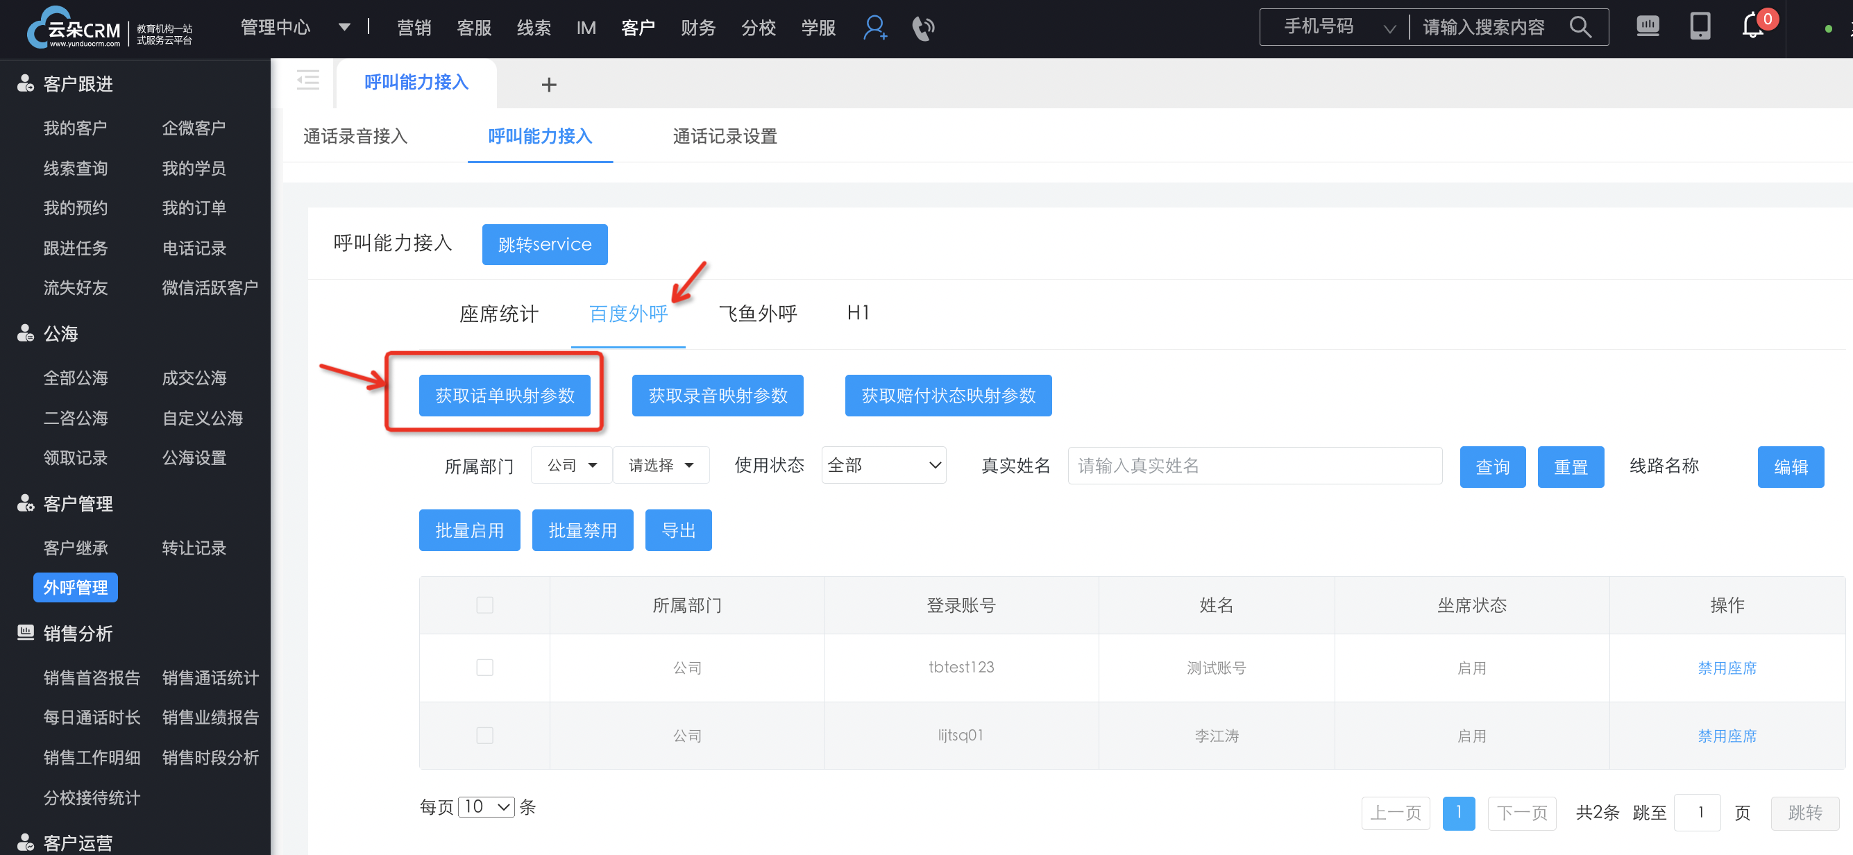
Task: Click 获取话单映射参数 button
Action: [505, 396]
